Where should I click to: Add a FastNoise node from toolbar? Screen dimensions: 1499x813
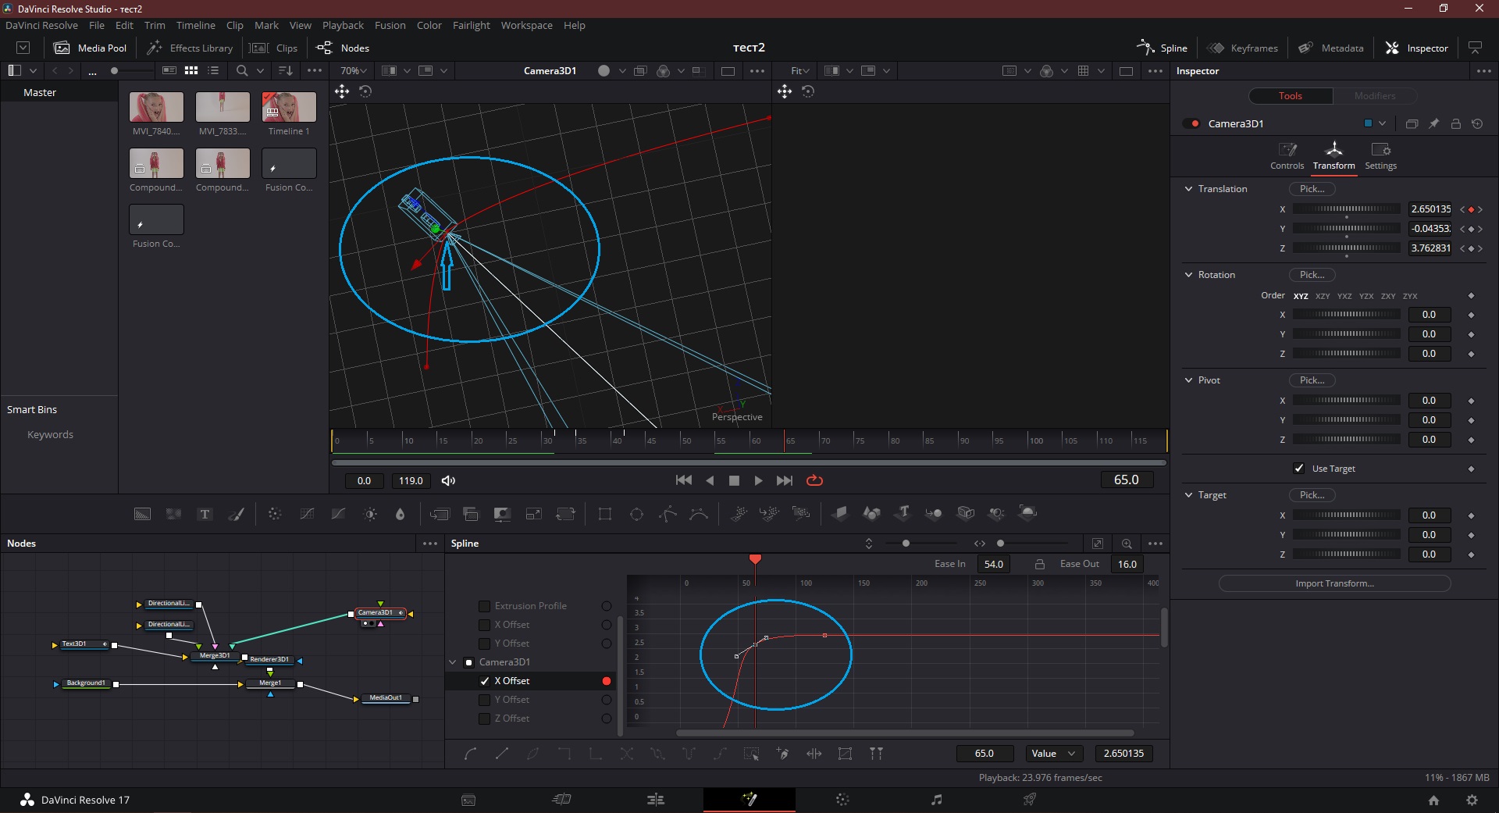pos(173,514)
